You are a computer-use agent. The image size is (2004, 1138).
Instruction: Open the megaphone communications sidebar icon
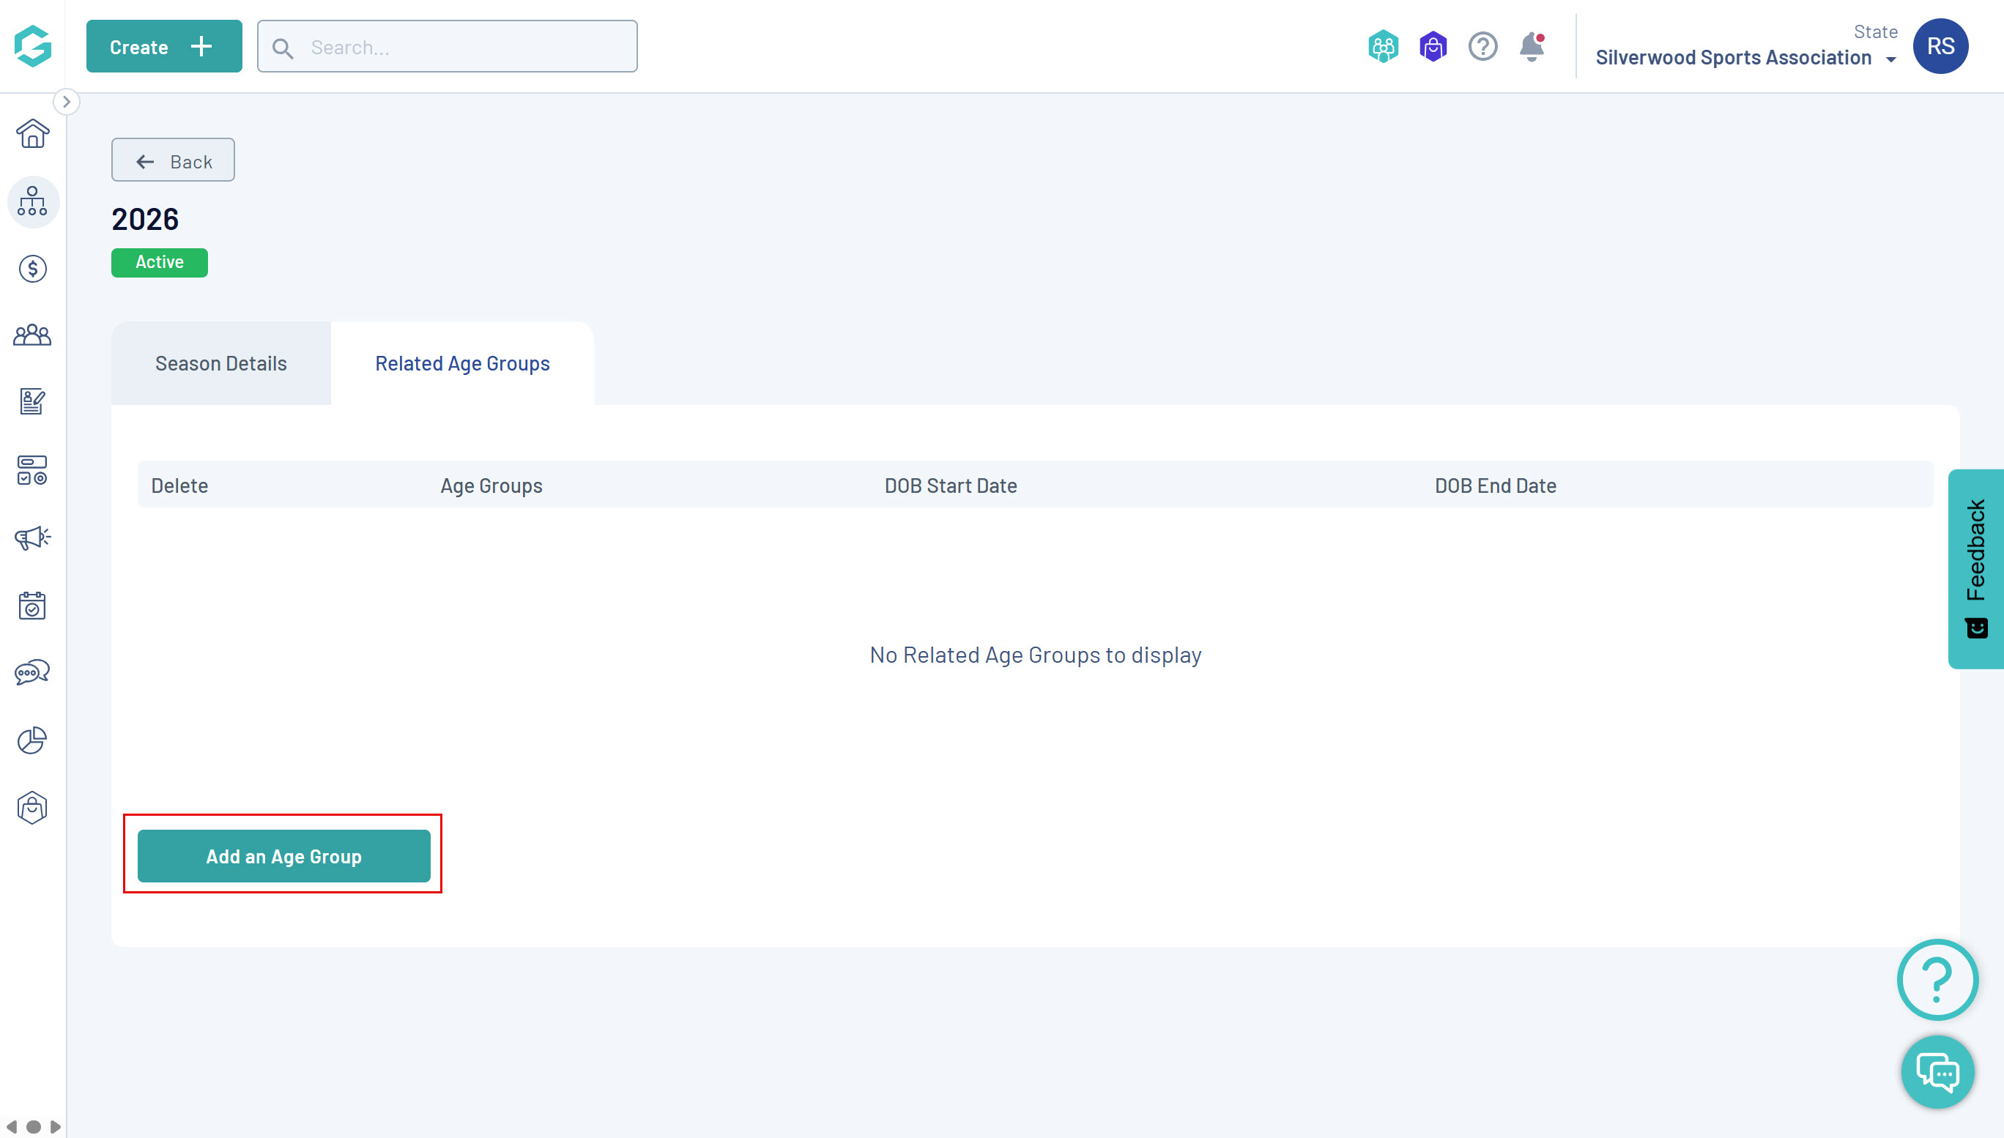32,538
